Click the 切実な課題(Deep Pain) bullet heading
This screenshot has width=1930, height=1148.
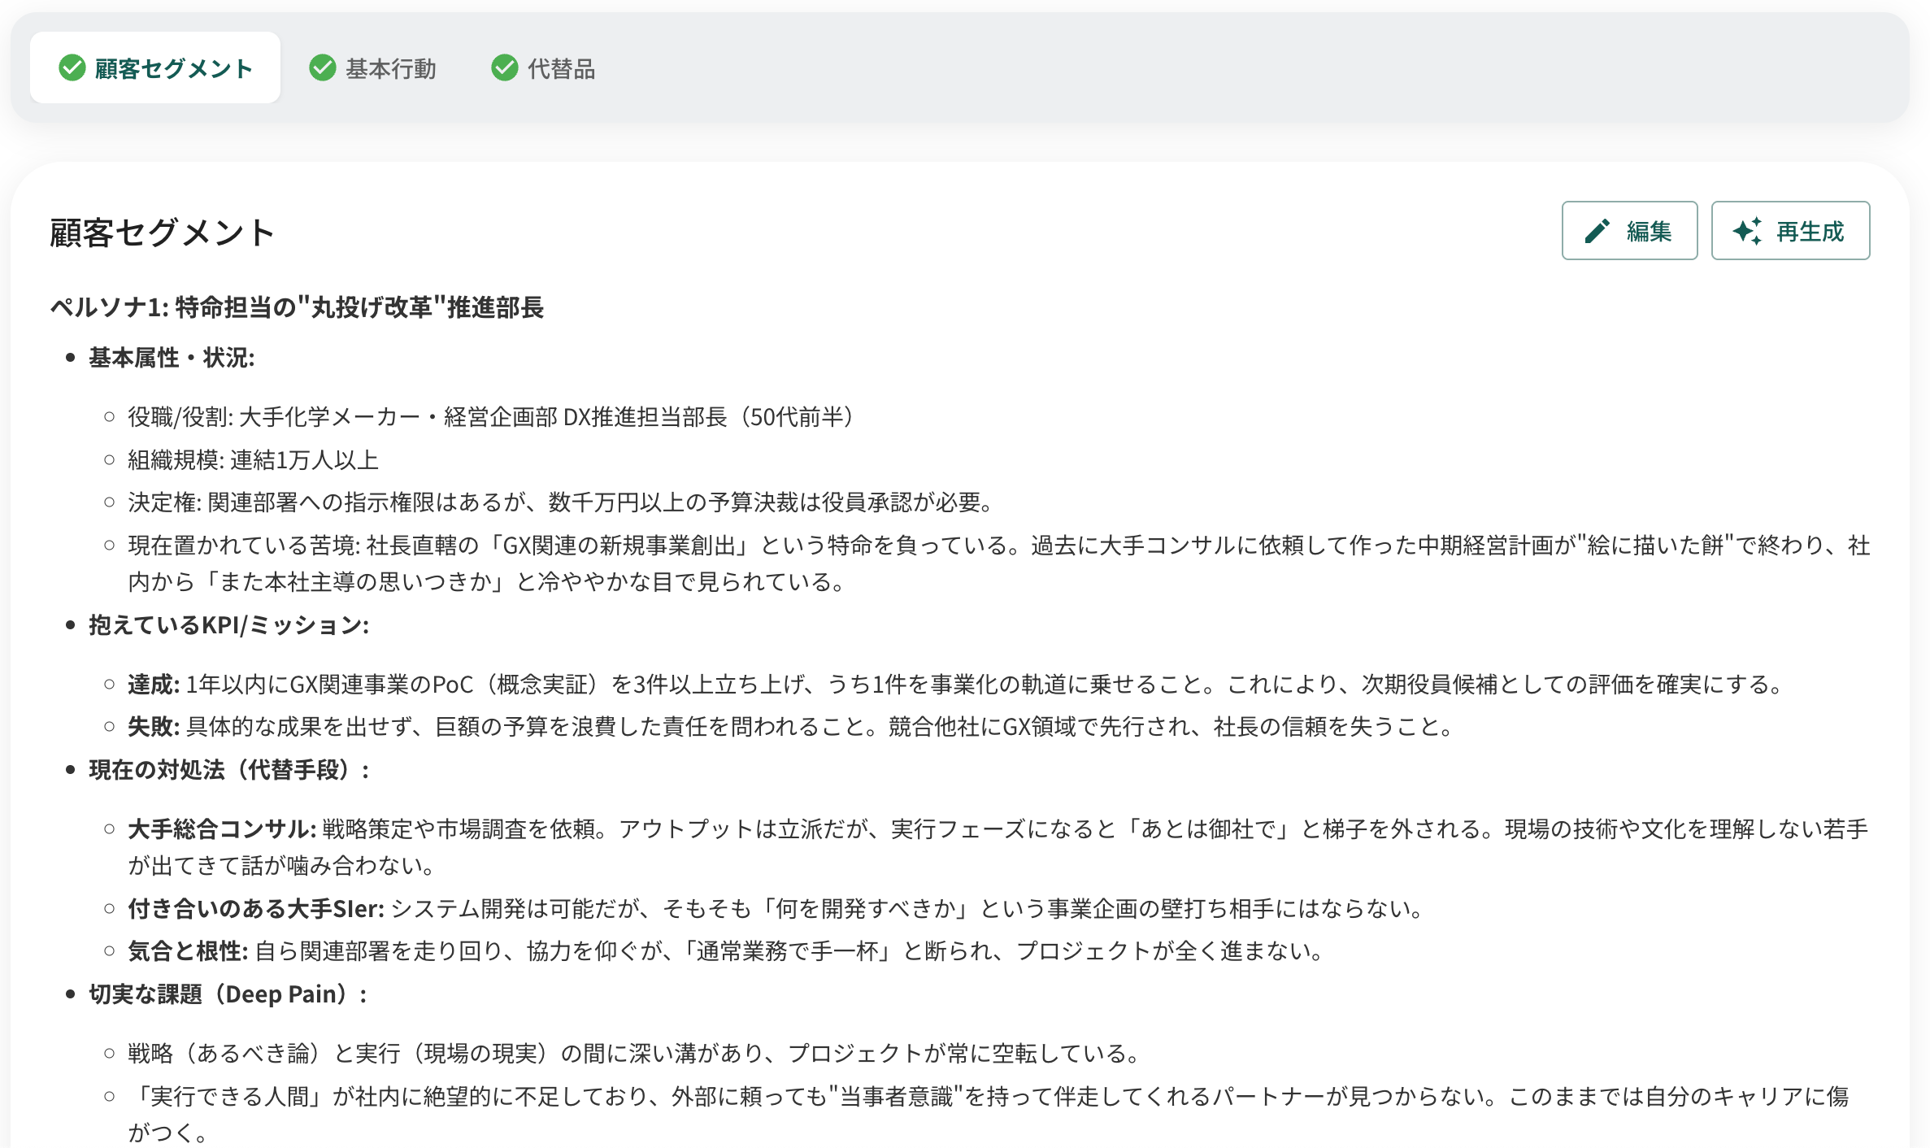click(x=227, y=994)
